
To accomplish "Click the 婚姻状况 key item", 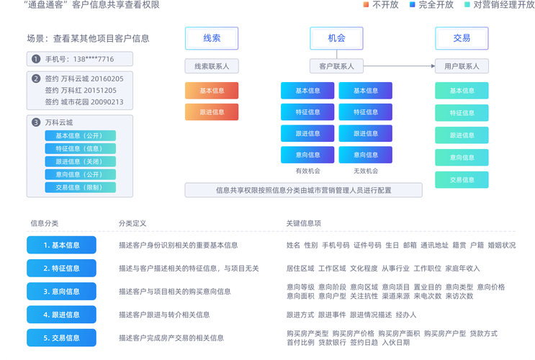I will 502,245.
